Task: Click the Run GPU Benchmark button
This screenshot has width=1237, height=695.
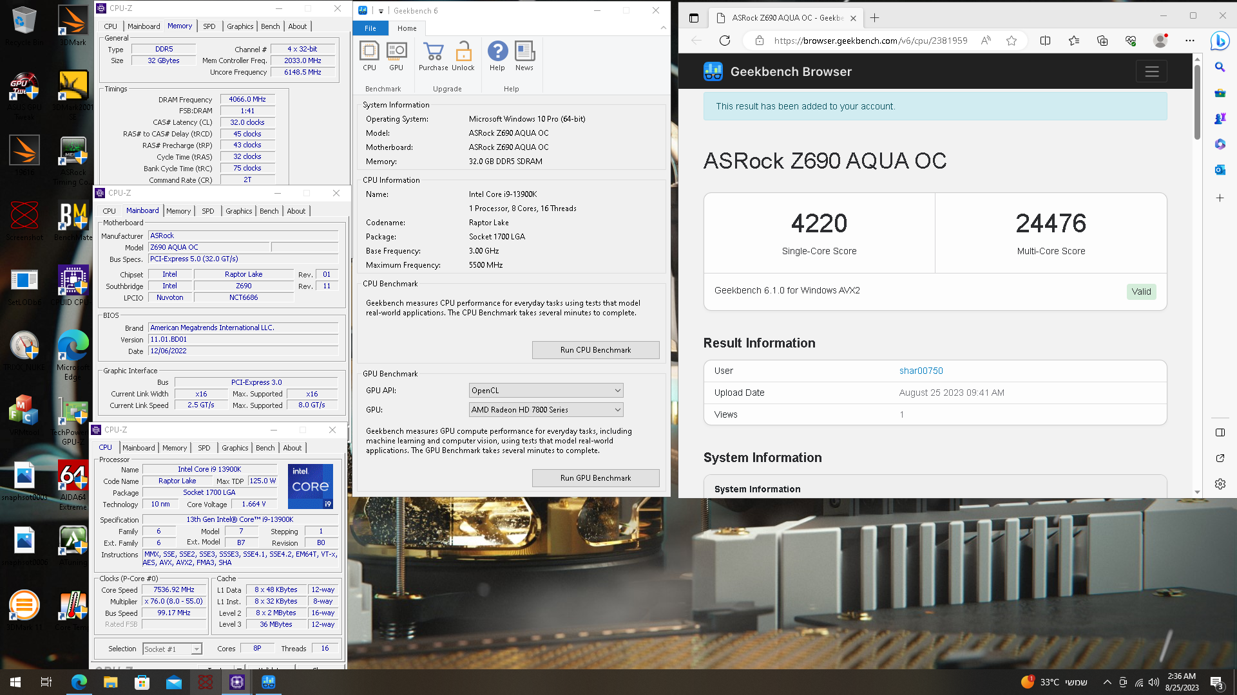Action: pyautogui.click(x=595, y=478)
